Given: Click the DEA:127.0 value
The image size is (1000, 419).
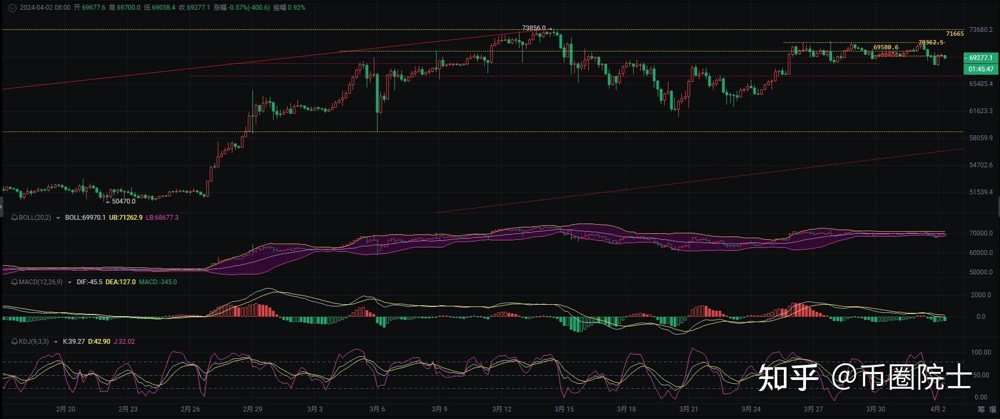Looking at the screenshot, I should [x=120, y=282].
